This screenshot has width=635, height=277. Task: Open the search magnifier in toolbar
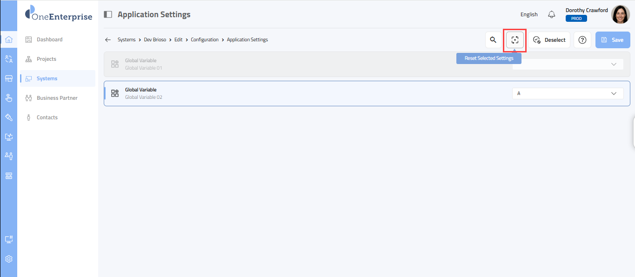tap(493, 40)
